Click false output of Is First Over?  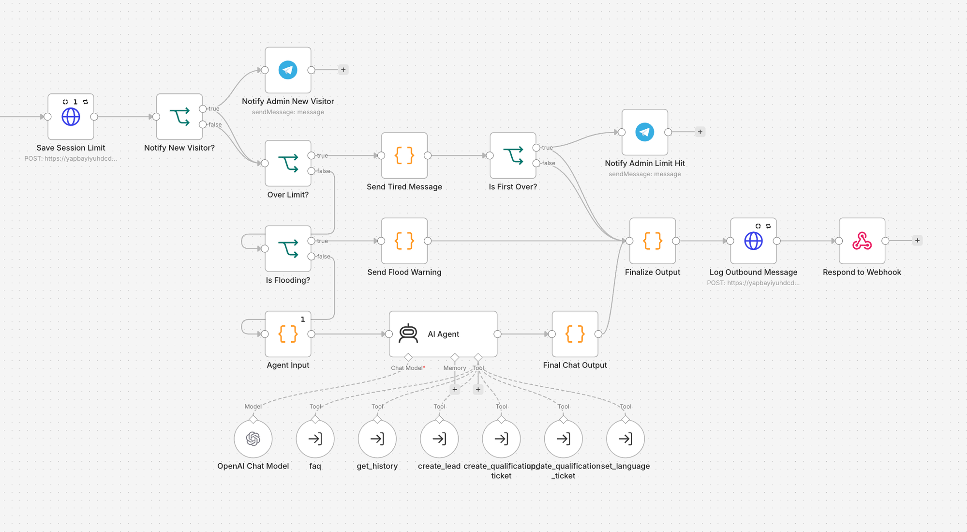[x=536, y=163]
